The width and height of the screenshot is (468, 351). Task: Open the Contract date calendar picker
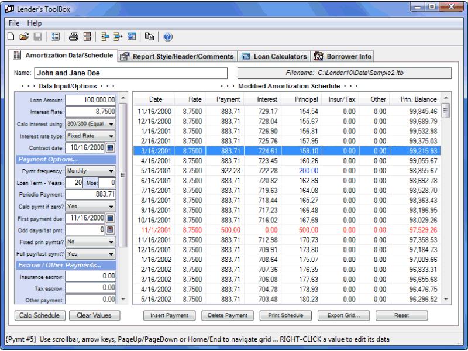(x=110, y=148)
